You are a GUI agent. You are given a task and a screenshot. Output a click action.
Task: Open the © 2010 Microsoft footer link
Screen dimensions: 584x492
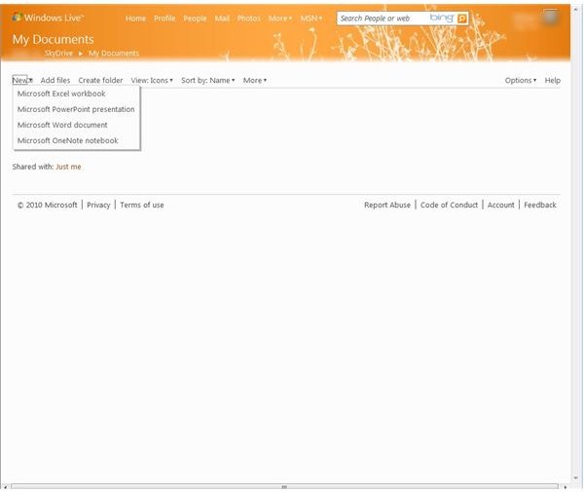coord(48,205)
